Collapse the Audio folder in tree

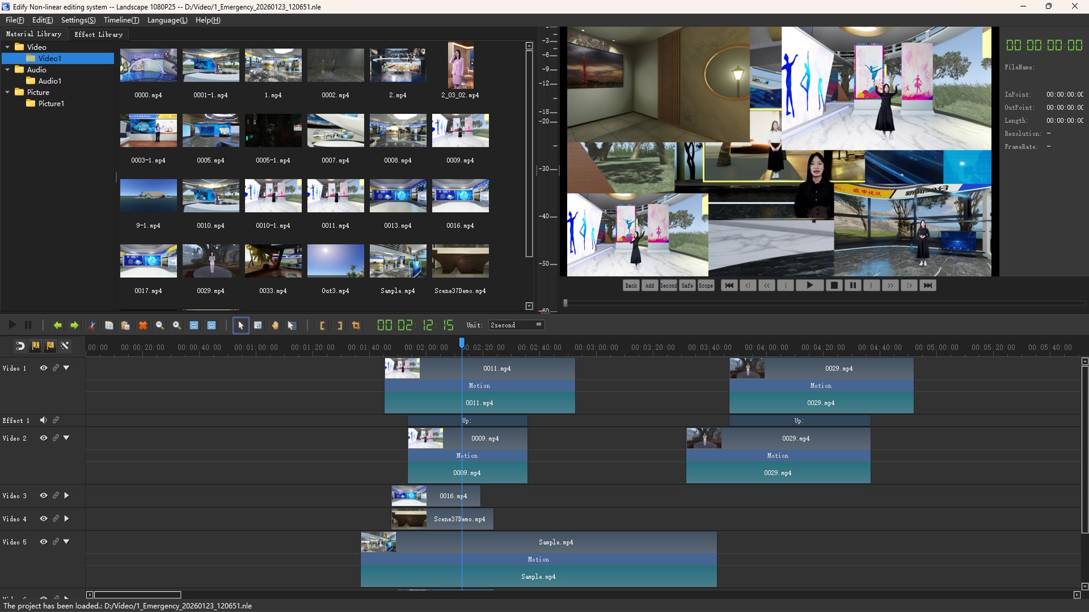click(7, 70)
